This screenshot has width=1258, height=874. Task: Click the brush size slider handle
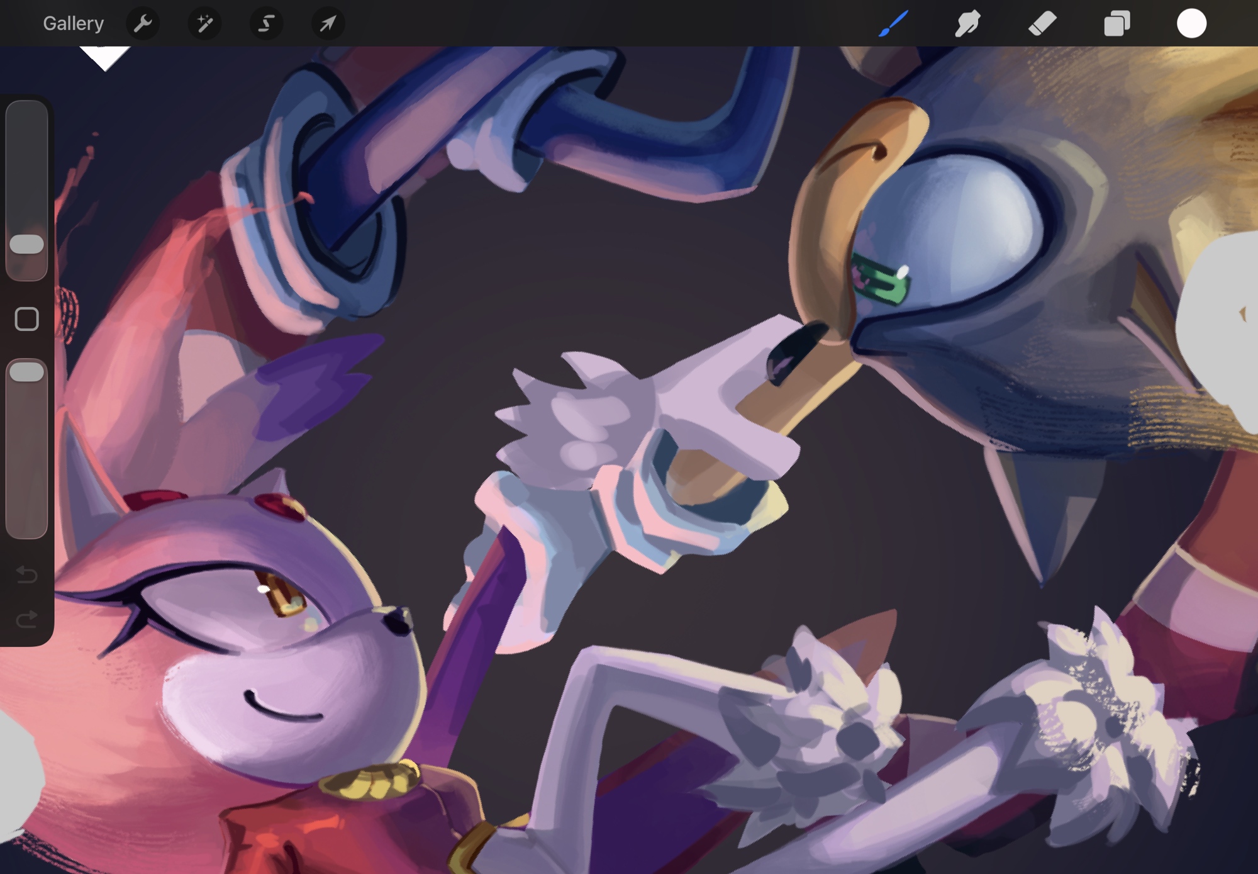point(26,244)
